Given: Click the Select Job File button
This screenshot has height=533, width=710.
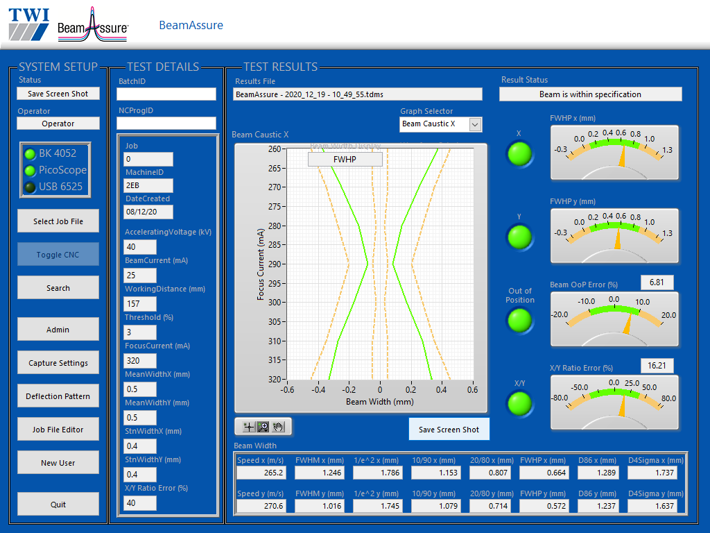Looking at the screenshot, I should [x=58, y=221].
